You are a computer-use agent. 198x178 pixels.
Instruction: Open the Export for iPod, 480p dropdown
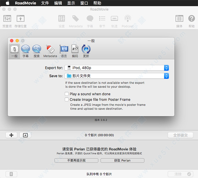coord(117,68)
